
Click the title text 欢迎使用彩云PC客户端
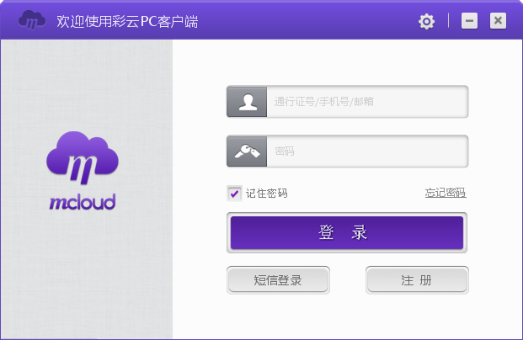pyautogui.click(x=127, y=21)
